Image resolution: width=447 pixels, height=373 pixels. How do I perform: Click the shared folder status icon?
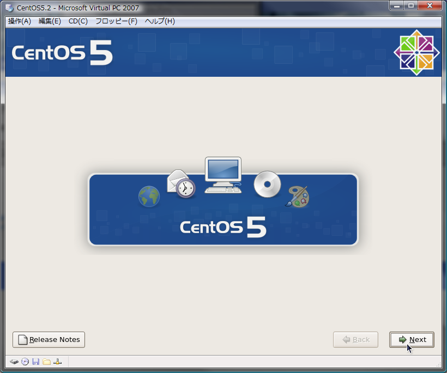[x=46, y=362]
